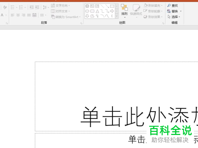Apply bullet list formatting
198x148 pixels.
(x=12, y=7)
